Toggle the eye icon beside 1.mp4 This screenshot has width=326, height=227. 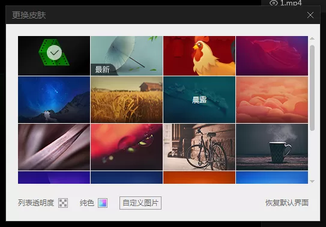point(274,2)
